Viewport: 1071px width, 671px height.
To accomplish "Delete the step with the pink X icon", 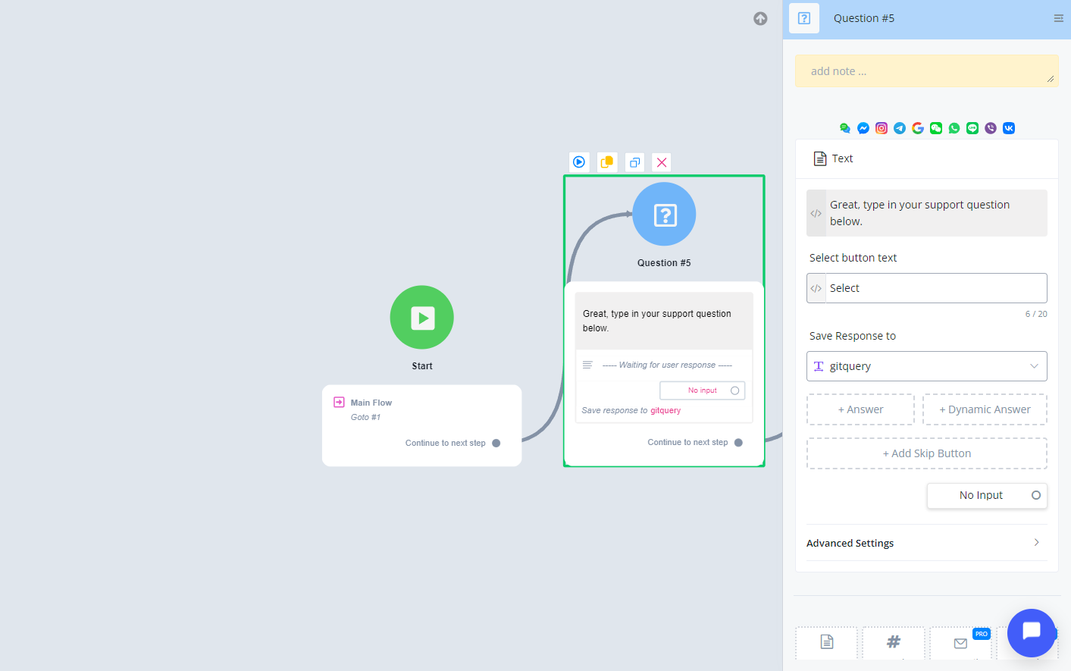I will tap(662, 162).
